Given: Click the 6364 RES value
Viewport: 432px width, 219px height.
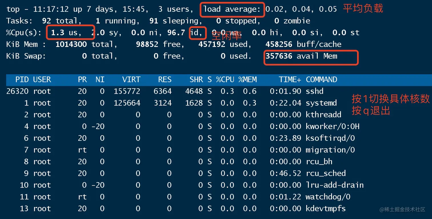Looking at the screenshot, I should (163, 91).
